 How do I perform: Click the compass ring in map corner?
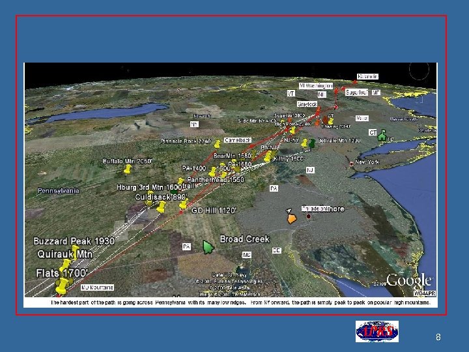(x=419, y=70)
